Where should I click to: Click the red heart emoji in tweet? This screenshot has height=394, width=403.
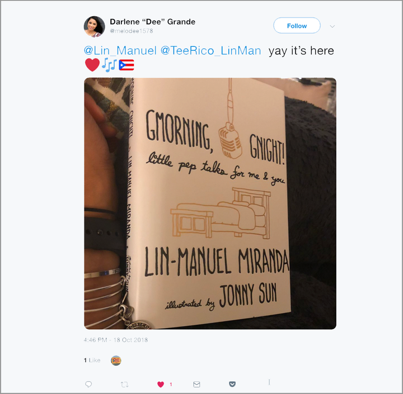(x=92, y=65)
